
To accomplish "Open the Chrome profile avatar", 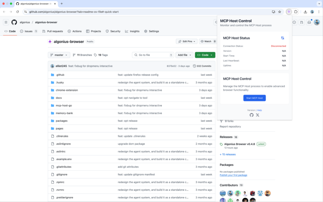I will click(x=312, y=12).
